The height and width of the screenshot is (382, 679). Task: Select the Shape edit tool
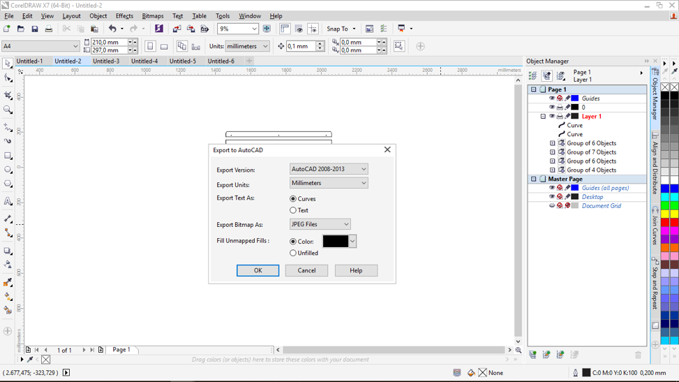(x=8, y=78)
